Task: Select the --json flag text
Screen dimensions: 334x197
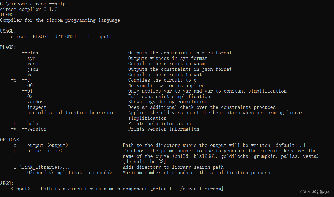Action: pyautogui.click(x=30, y=69)
